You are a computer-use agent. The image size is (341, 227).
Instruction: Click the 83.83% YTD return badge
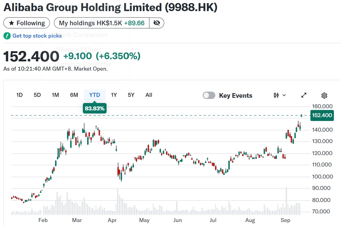[x=95, y=108]
